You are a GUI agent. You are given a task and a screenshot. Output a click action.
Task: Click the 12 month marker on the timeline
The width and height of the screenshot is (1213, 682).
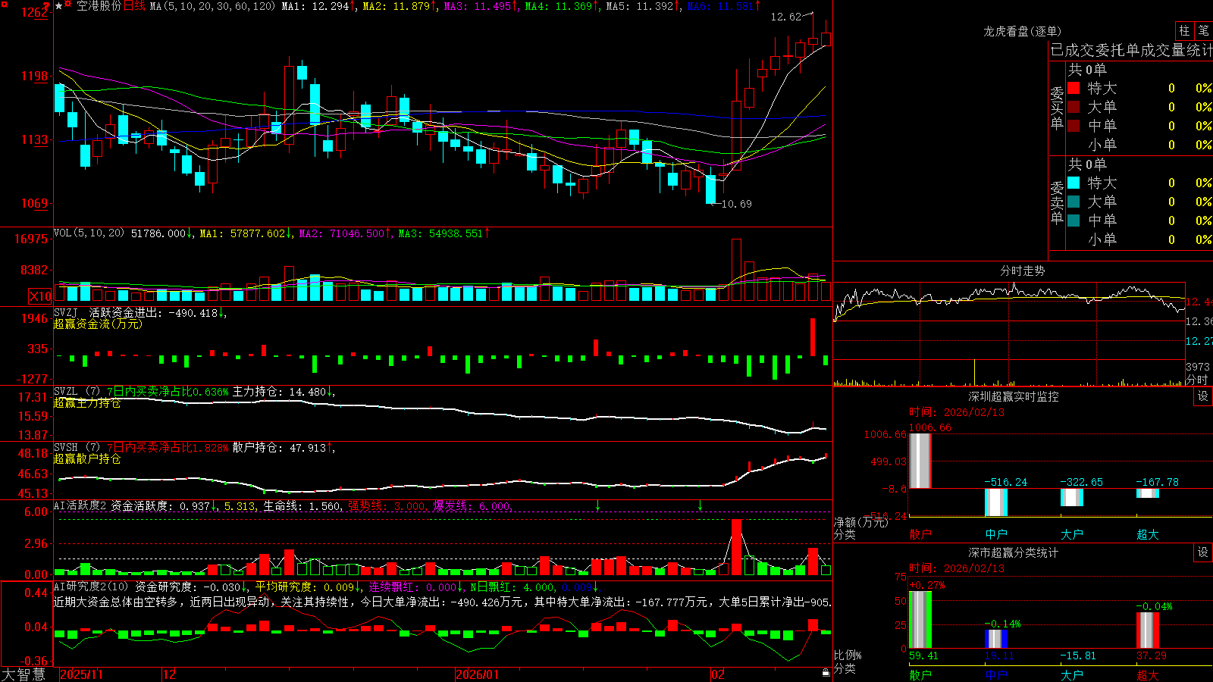point(170,674)
